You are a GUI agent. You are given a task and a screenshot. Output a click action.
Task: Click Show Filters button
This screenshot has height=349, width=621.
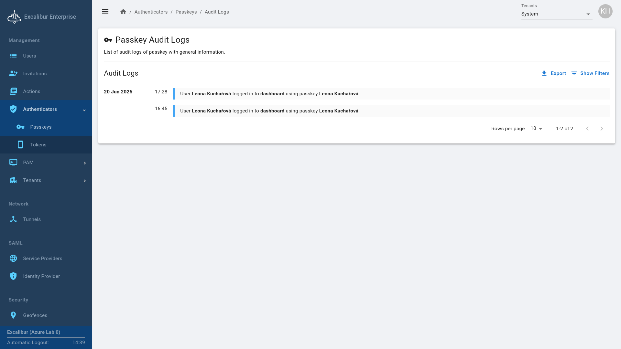coord(590,73)
